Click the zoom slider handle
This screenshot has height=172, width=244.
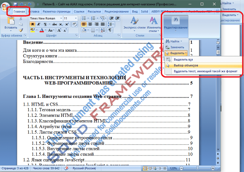[197, 168]
